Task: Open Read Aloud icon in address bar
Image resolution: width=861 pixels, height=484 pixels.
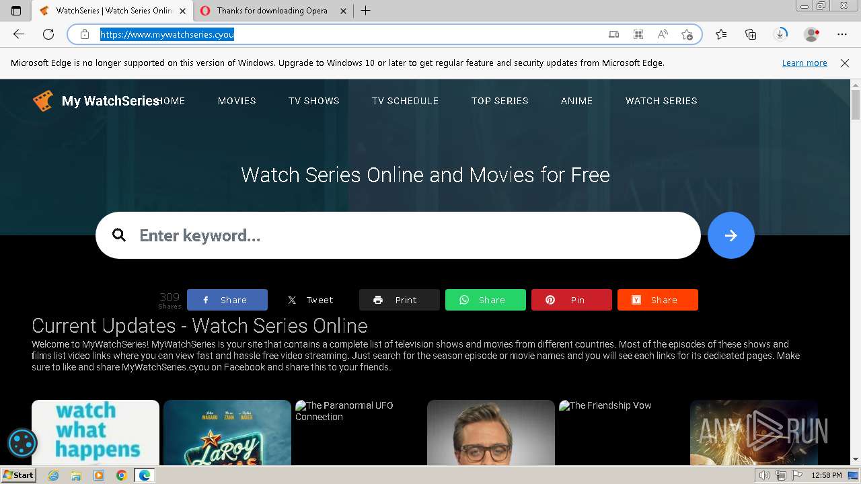Action: tap(663, 34)
